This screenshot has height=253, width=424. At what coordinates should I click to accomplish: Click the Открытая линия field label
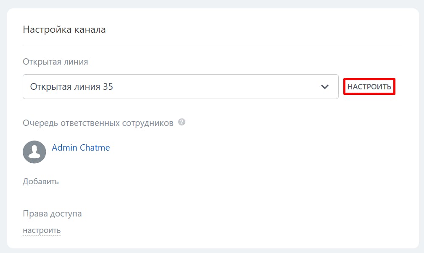pyautogui.click(x=55, y=62)
